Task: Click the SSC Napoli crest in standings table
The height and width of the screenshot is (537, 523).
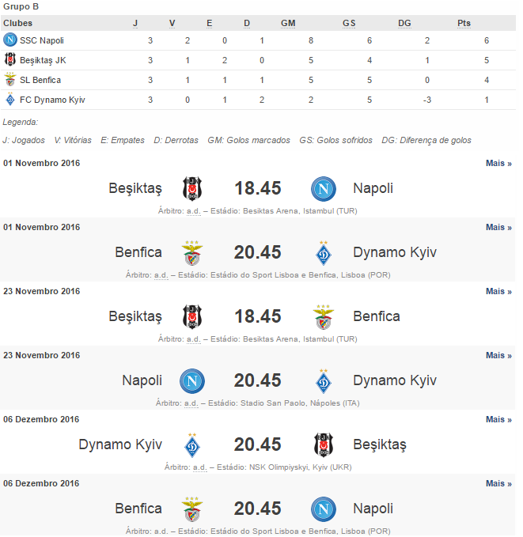Action: coord(10,40)
